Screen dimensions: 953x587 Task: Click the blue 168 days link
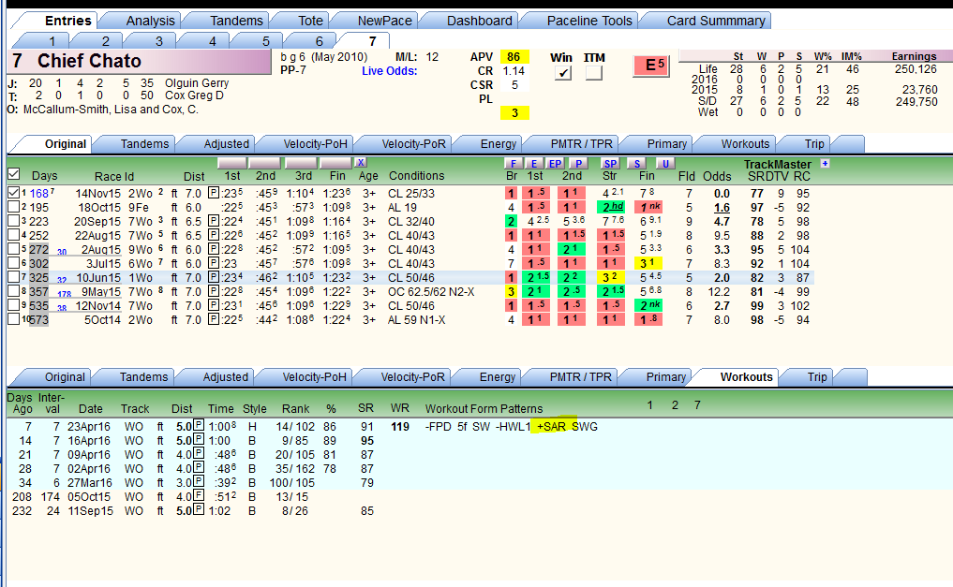(x=39, y=194)
